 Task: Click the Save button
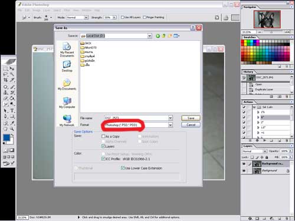pos(191,118)
